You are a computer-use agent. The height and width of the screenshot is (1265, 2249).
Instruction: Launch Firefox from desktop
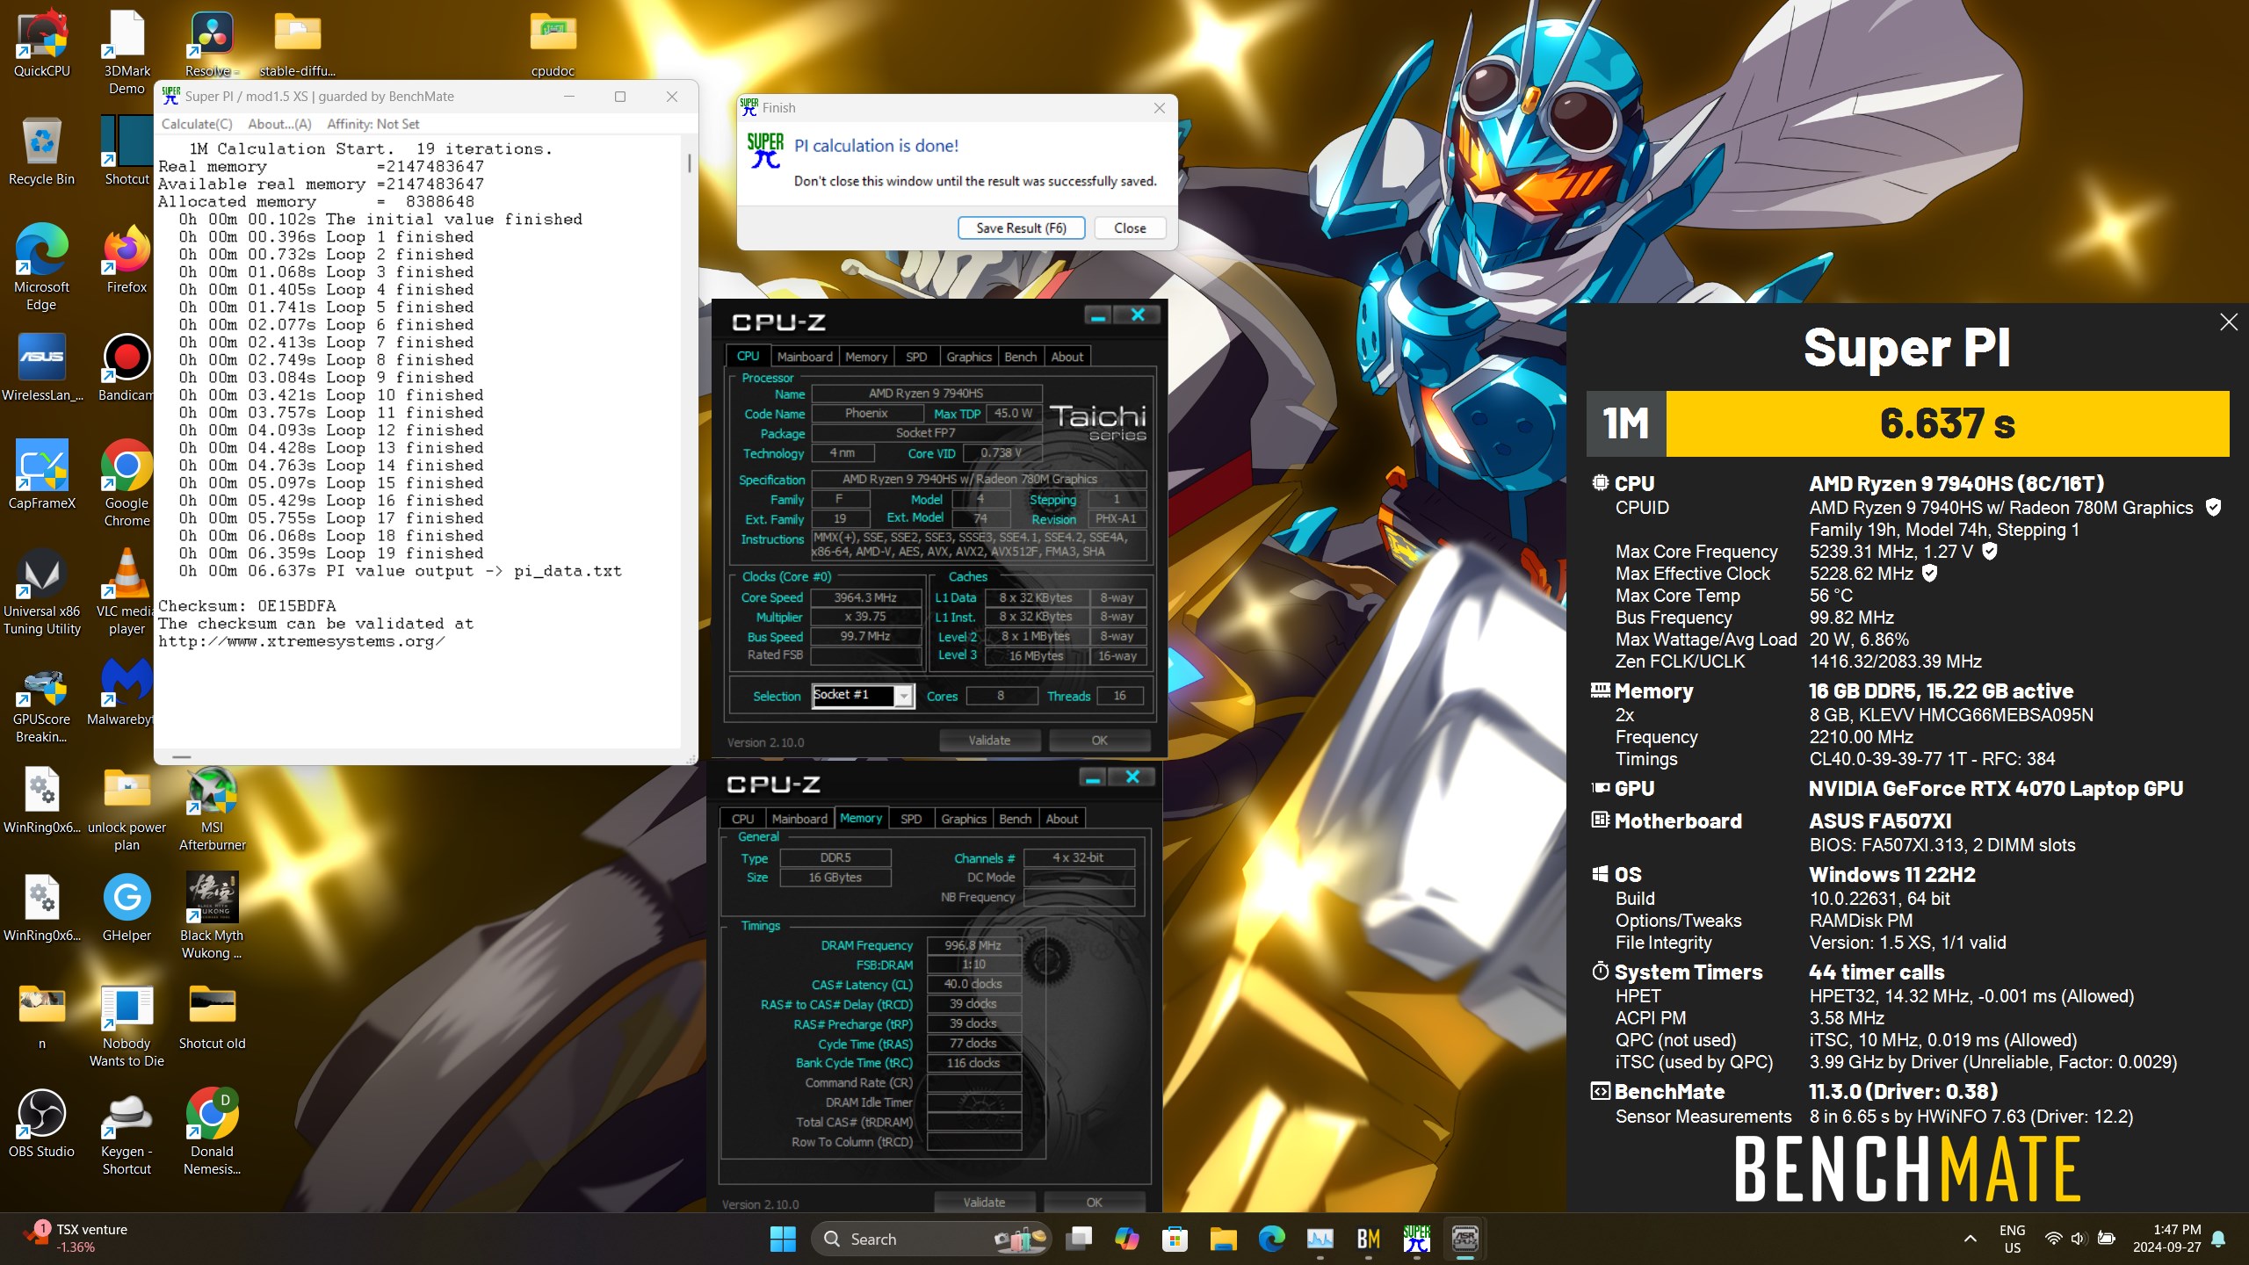click(127, 258)
